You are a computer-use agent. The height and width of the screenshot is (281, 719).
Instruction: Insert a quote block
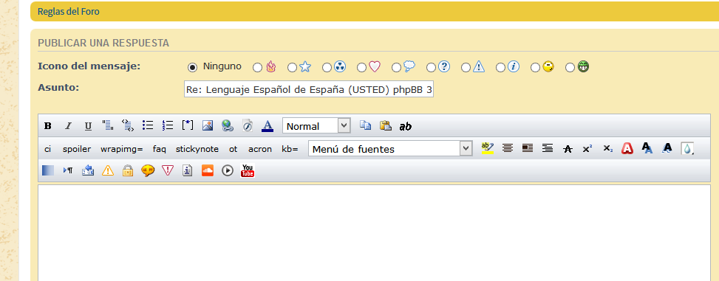(x=108, y=125)
